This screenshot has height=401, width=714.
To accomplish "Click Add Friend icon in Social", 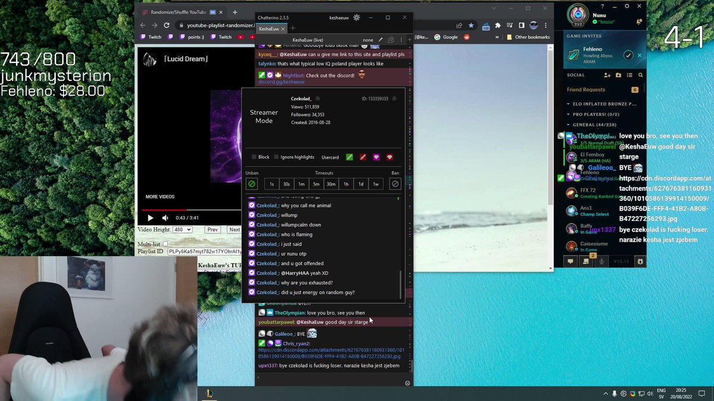I will tap(607, 75).
